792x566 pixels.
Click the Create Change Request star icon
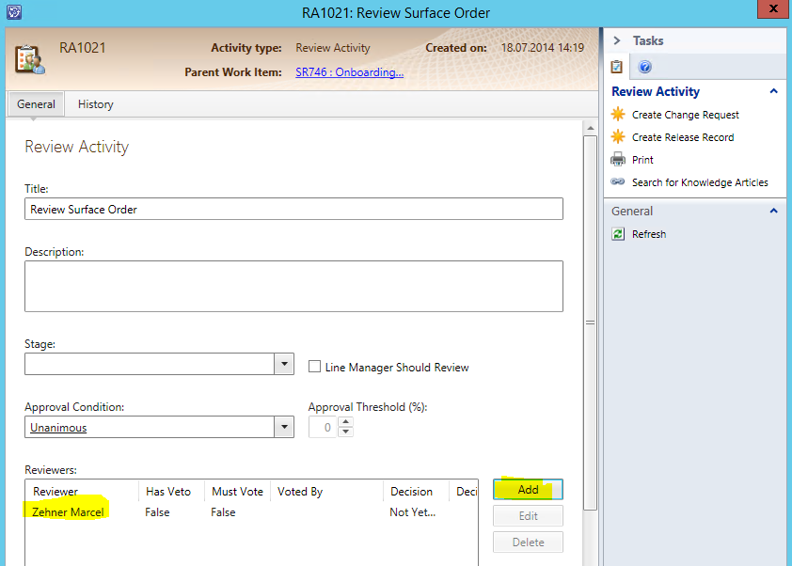click(x=617, y=115)
